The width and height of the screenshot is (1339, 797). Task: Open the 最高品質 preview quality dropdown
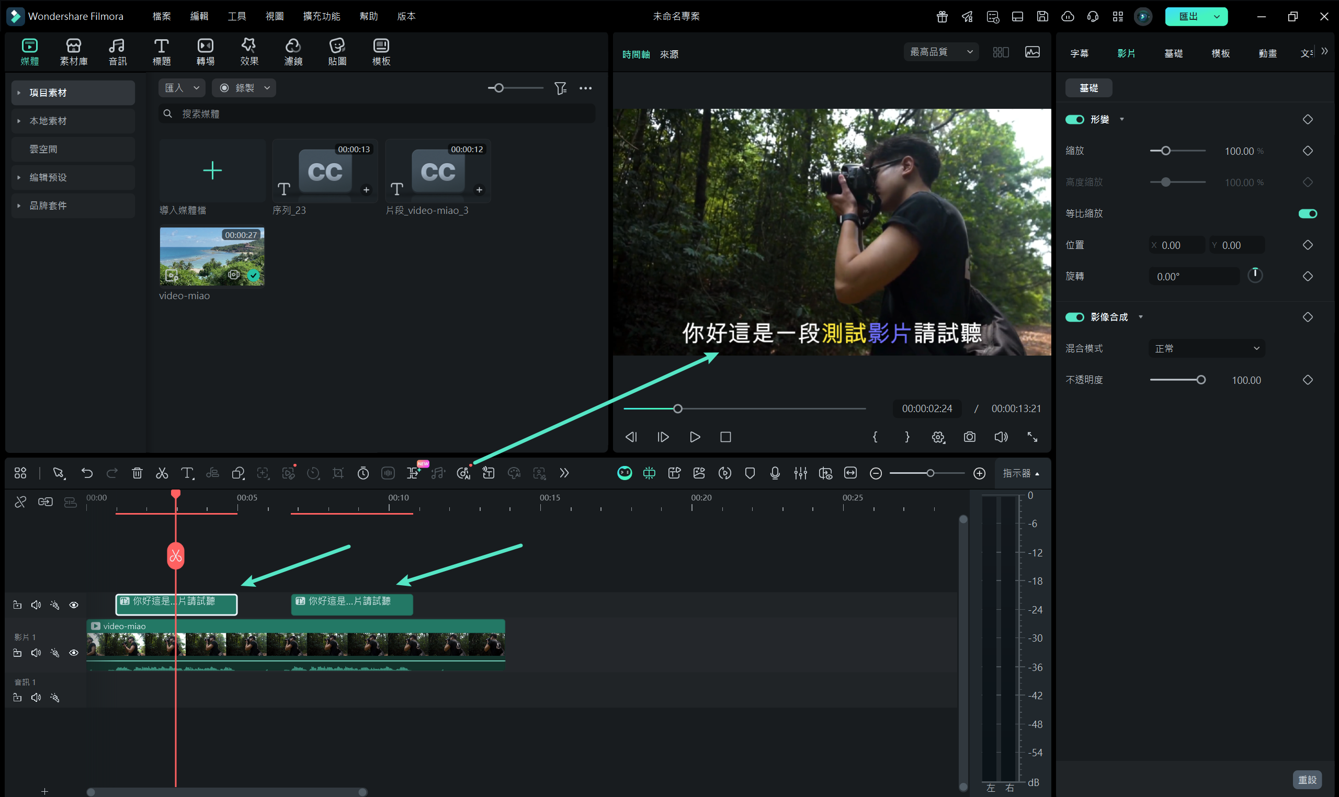[940, 52]
